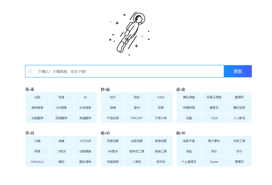
Task: Open the 百度 search link
Action: [61, 97]
